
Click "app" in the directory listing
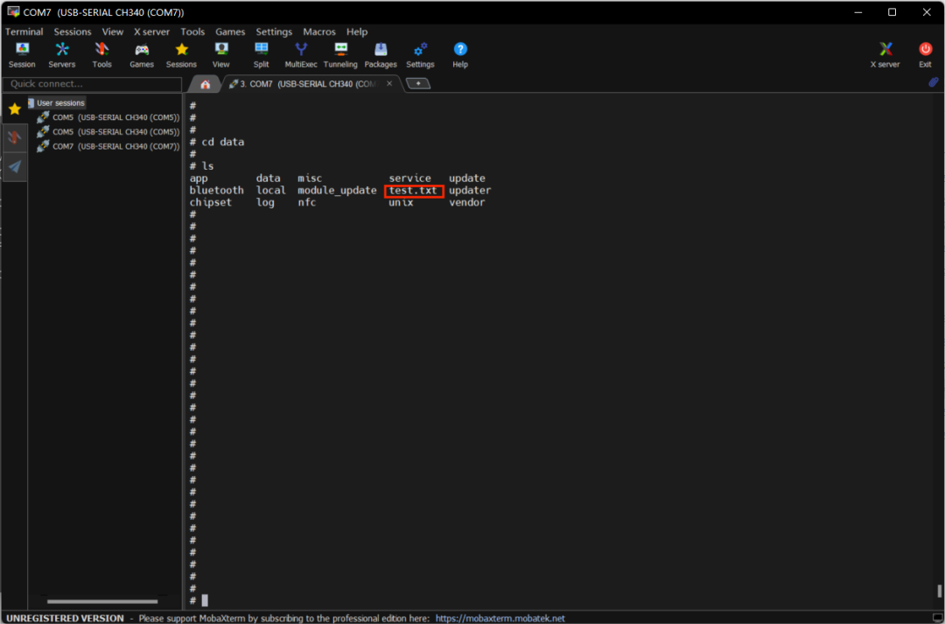(199, 179)
